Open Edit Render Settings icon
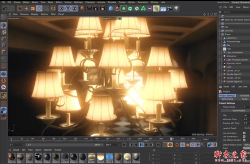The height and width of the screenshot is (164, 250). click(102, 8)
